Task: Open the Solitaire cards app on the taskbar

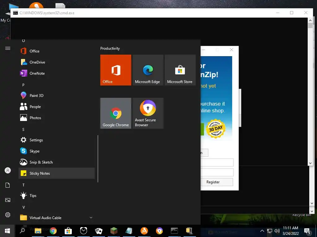Action: (x=99, y=231)
